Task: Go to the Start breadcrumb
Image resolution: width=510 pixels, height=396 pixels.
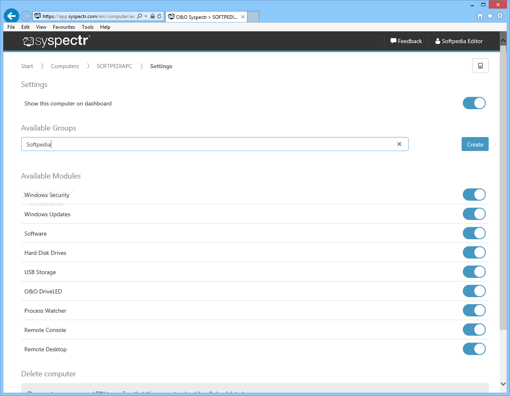Action: (27, 66)
